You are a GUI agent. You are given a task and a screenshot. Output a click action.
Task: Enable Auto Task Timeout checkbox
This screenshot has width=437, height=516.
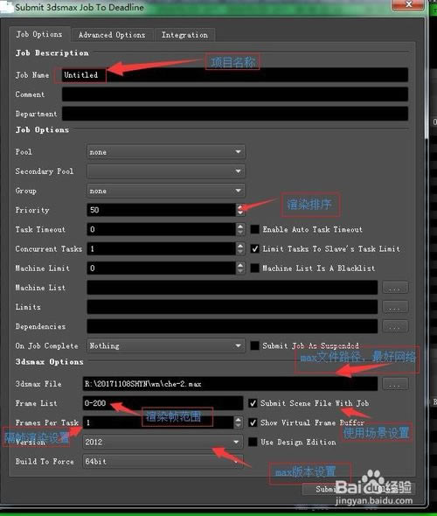[x=255, y=229]
